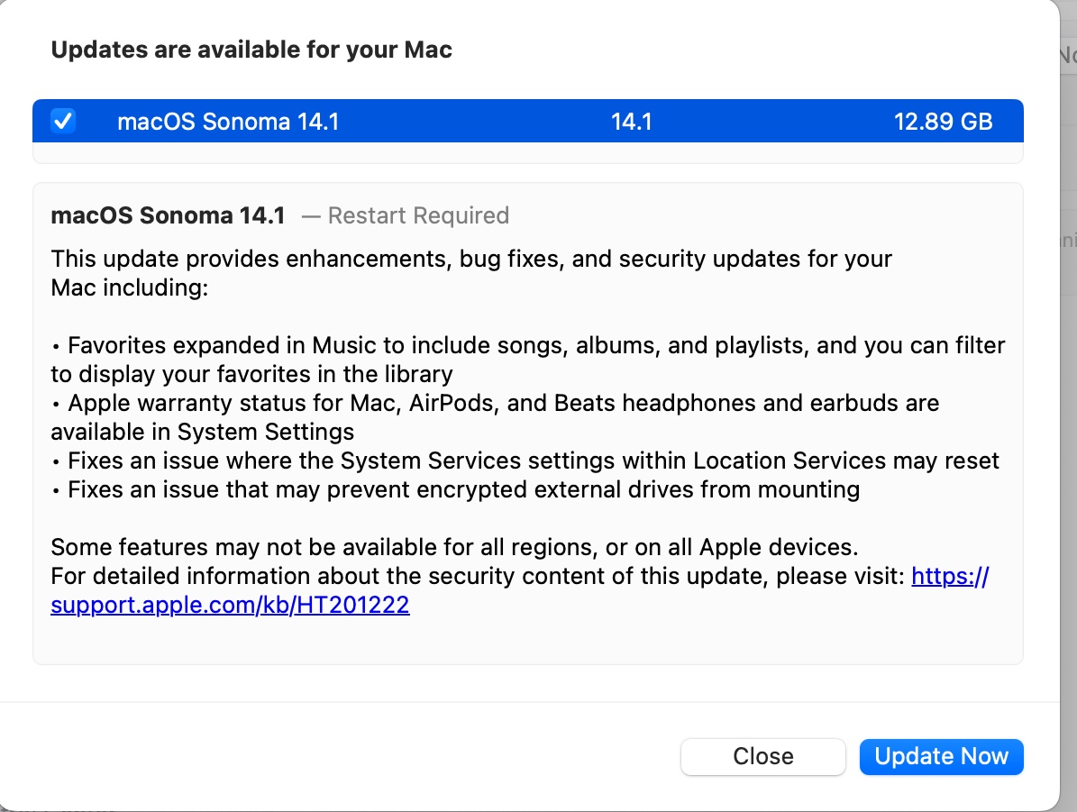
Task: Click the 'Updates are available for your Mac' heading
Action: pos(251,50)
